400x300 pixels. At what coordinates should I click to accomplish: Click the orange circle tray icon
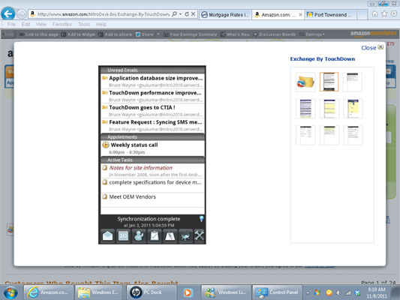tap(329, 292)
